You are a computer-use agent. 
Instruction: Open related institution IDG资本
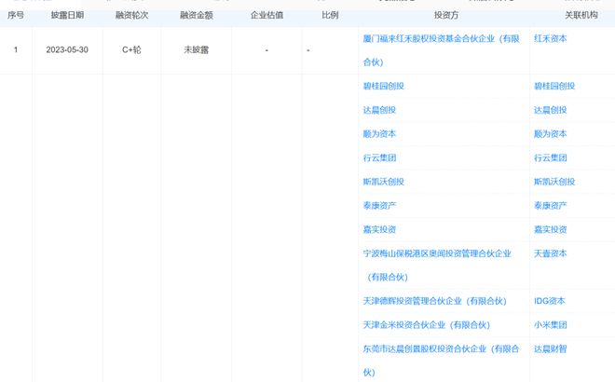[549, 301]
